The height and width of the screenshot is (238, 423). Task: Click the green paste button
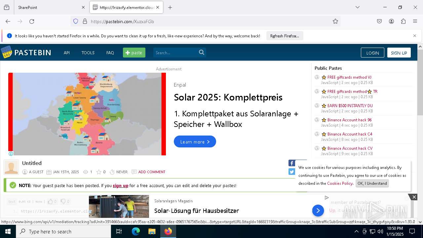coord(134,53)
